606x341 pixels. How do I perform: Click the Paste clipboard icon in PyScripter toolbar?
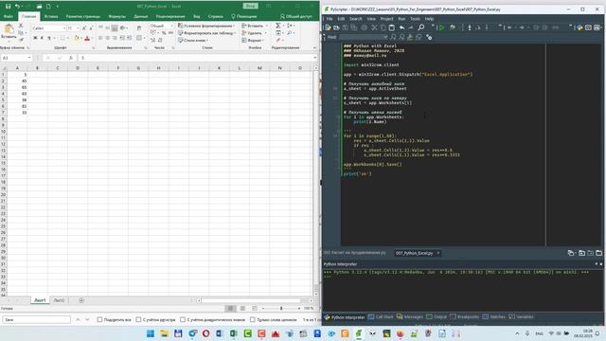click(391, 27)
